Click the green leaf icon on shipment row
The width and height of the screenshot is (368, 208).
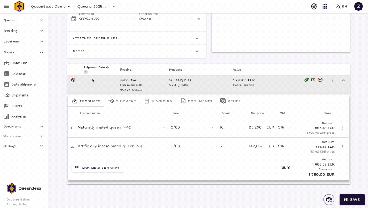coord(307,80)
